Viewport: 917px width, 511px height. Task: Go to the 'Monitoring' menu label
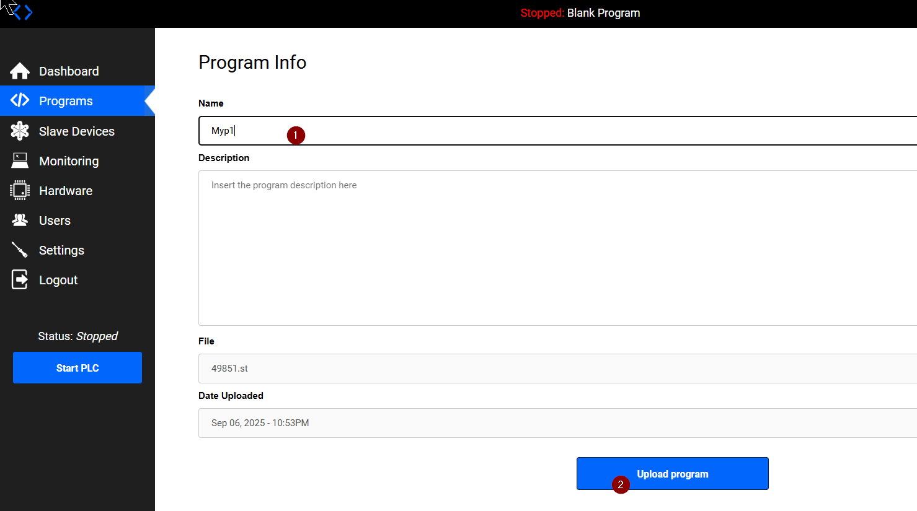(69, 161)
